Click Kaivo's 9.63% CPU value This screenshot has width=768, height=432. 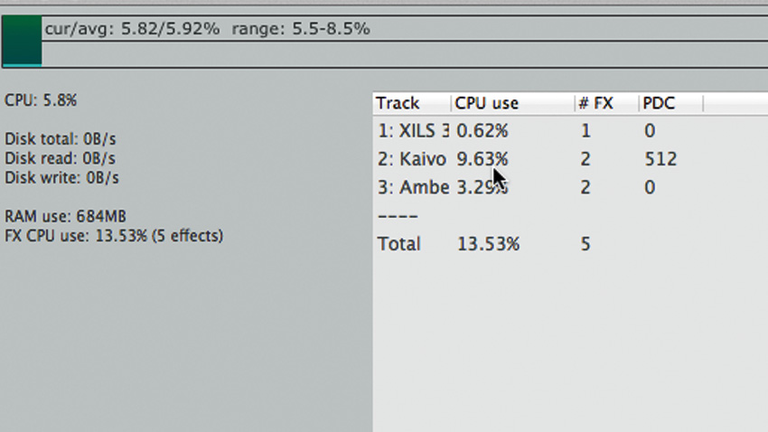pos(482,159)
